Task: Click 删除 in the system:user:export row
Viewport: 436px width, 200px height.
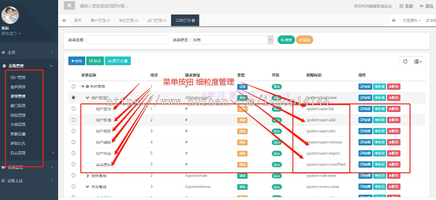Action: (x=394, y=153)
